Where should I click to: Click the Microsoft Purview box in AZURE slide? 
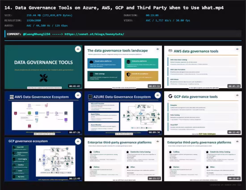click(104, 107)
